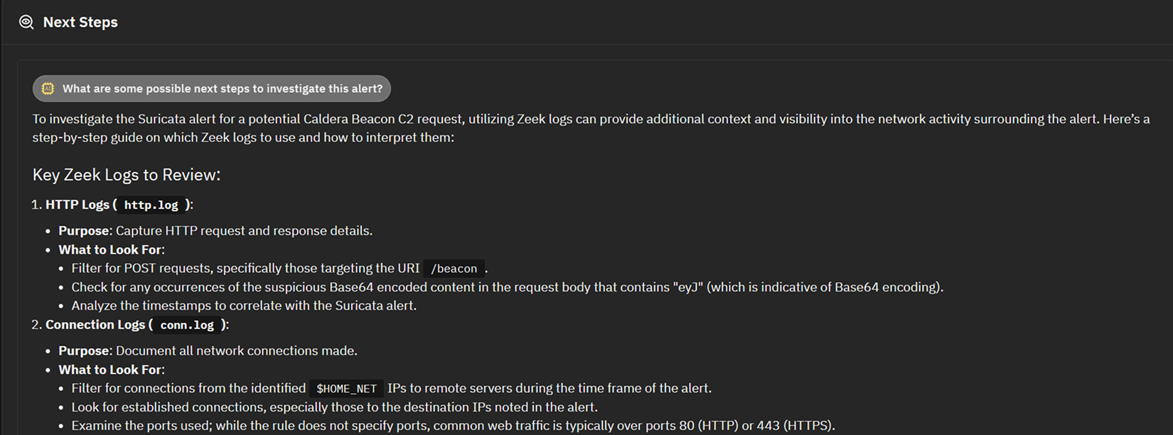1173x435 pixels.
Task: Click the conn.log code snippet
Action: tap(187, 325)
